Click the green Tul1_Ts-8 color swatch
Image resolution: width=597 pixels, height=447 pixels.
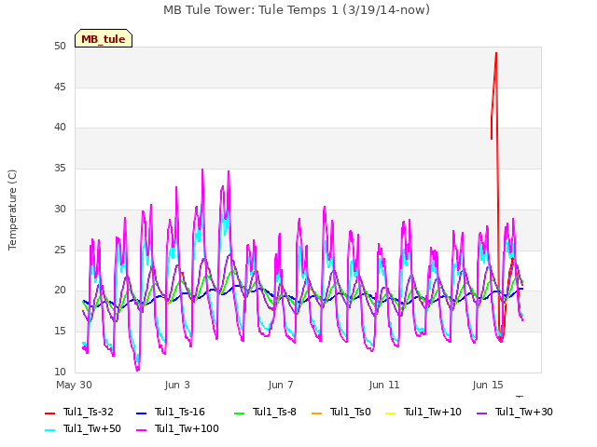(x=239, y=413)
